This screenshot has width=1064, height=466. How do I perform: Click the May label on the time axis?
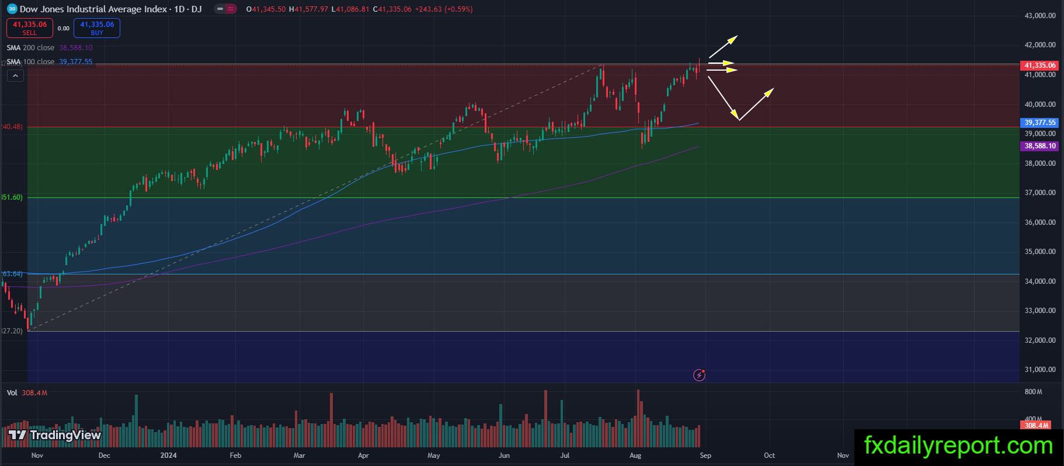(433, 455)
